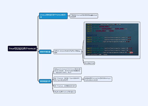This screenshot has height=106, width=148.
Task: Click the server.xml conf directory instruction node
Action: [67, 71]
